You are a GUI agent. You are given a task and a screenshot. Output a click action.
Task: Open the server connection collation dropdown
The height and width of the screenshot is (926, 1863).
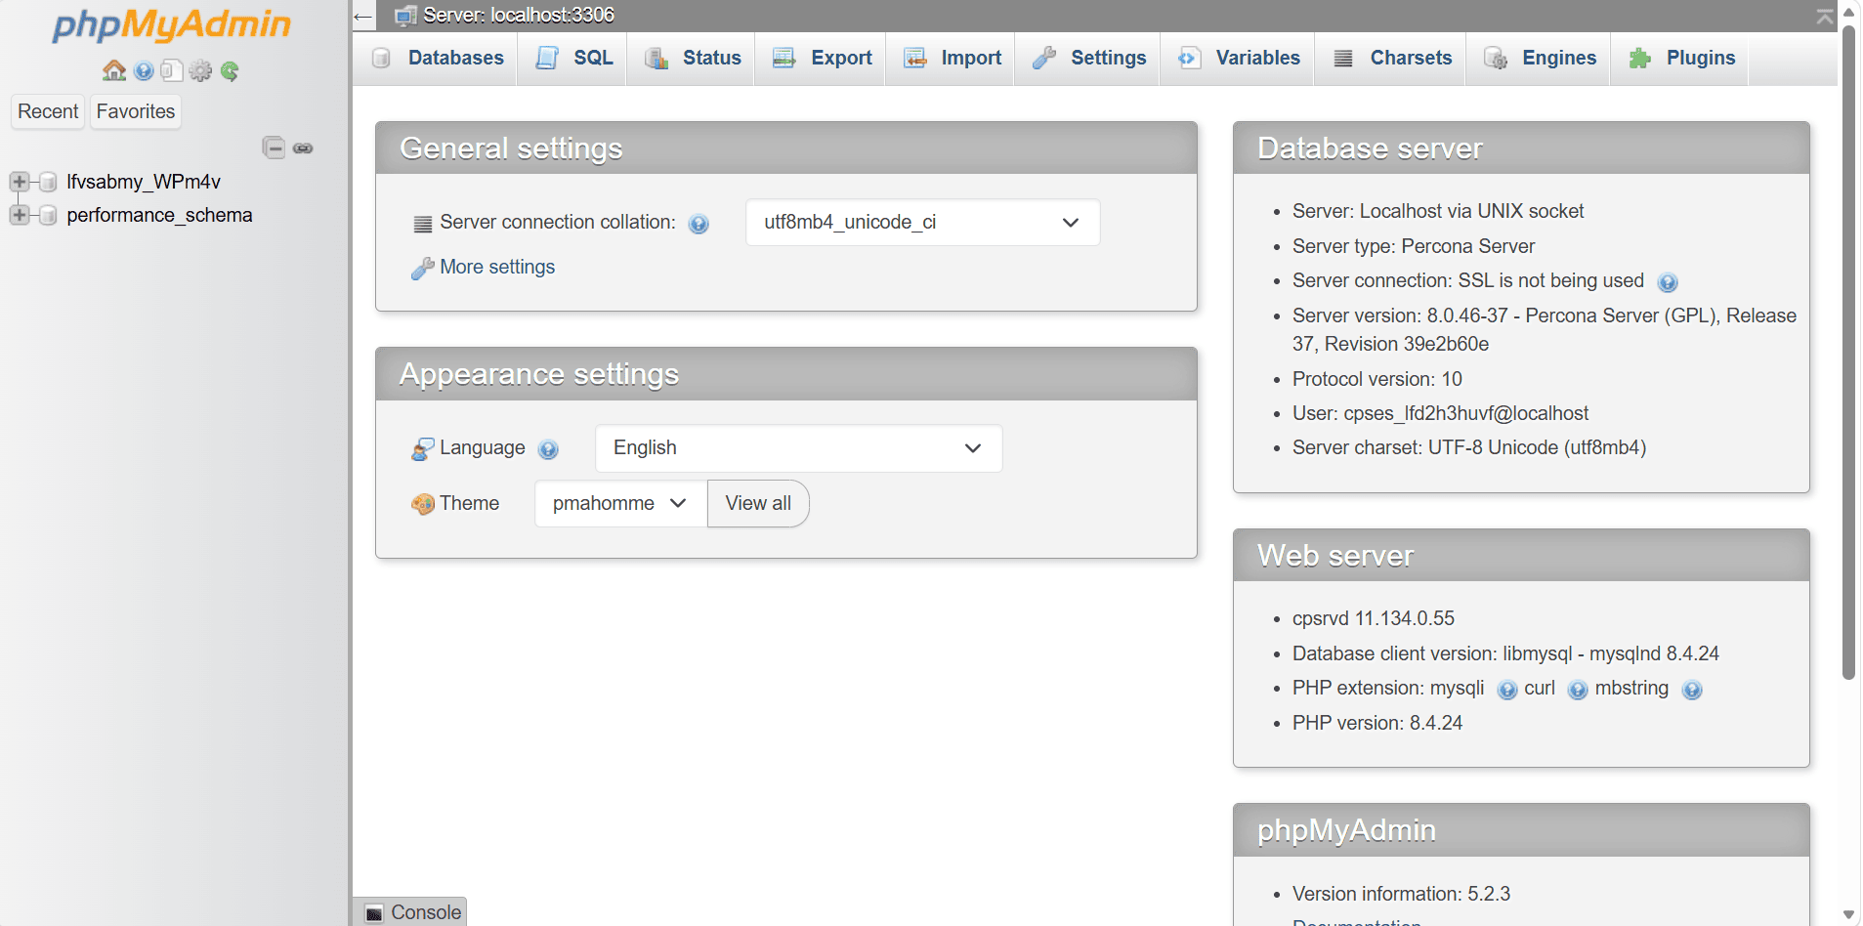(922, 223)
